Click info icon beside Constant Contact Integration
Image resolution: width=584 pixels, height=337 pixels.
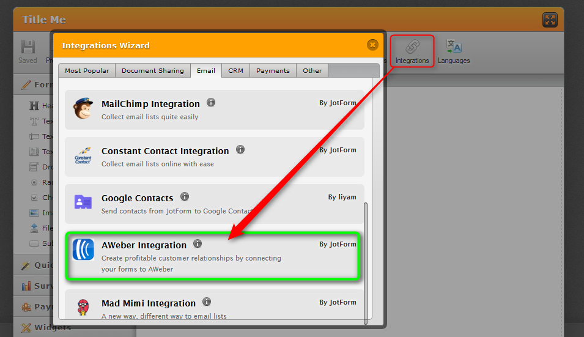[240, 150]
